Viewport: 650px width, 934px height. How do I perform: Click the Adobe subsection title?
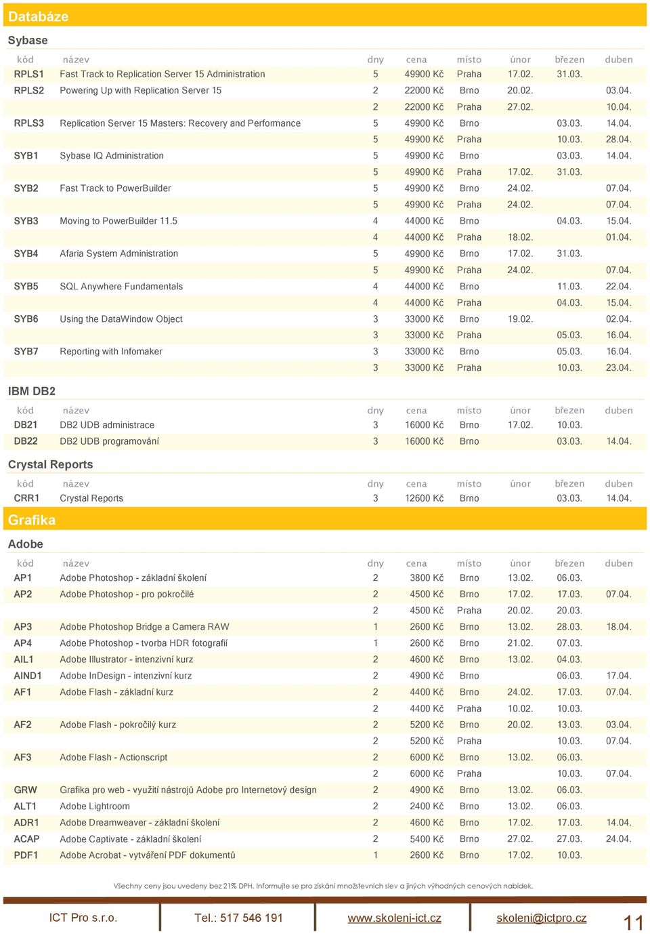tap(26, 544)
